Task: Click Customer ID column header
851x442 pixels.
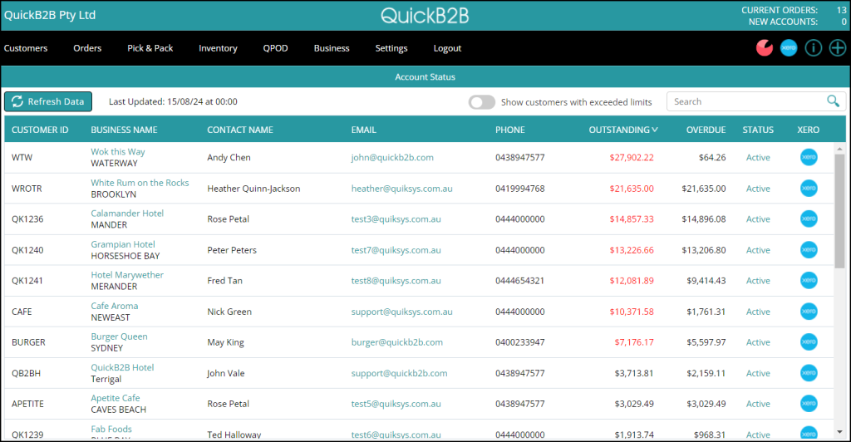Action: [x=40, y=130]
